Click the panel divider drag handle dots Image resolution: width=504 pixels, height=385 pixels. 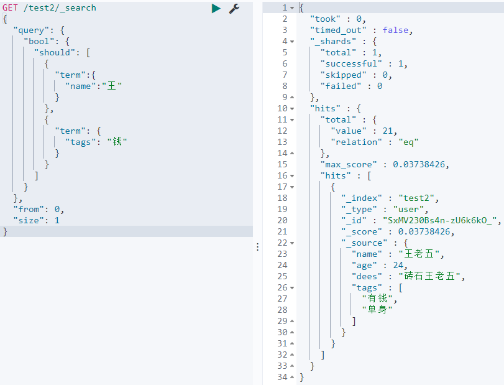click(258, 247)
